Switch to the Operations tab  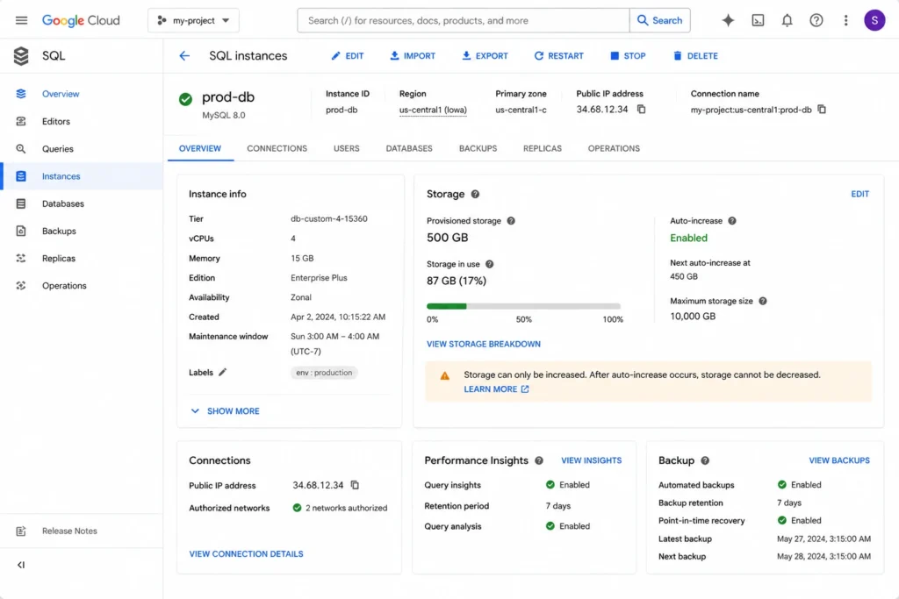[x=614, y=148]
